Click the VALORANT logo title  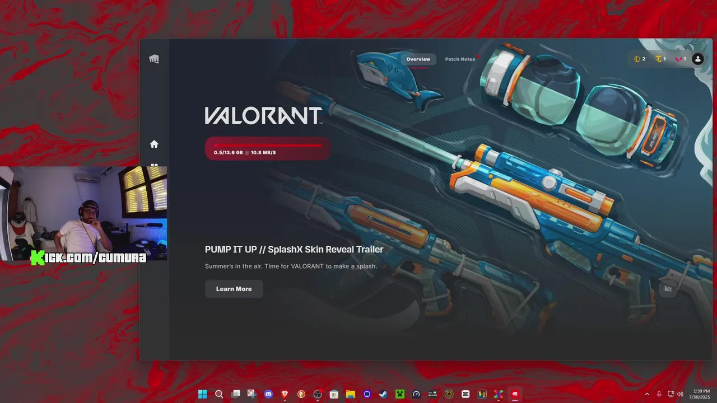click(263, 115)
